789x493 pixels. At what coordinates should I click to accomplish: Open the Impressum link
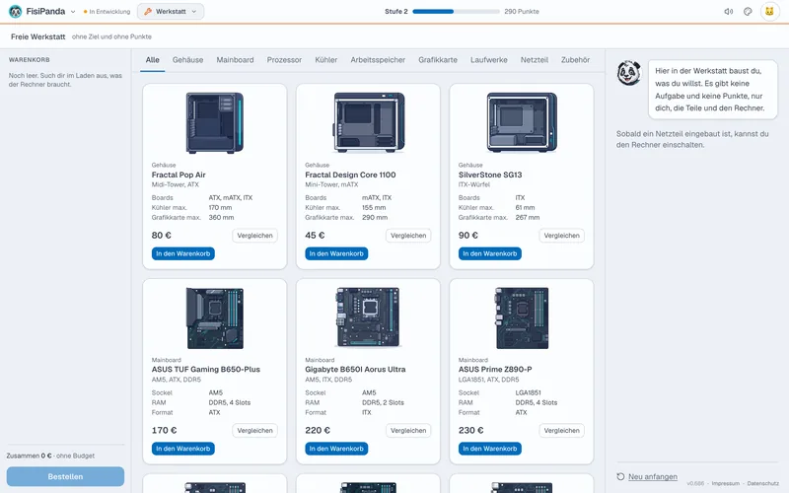(726, 483)
